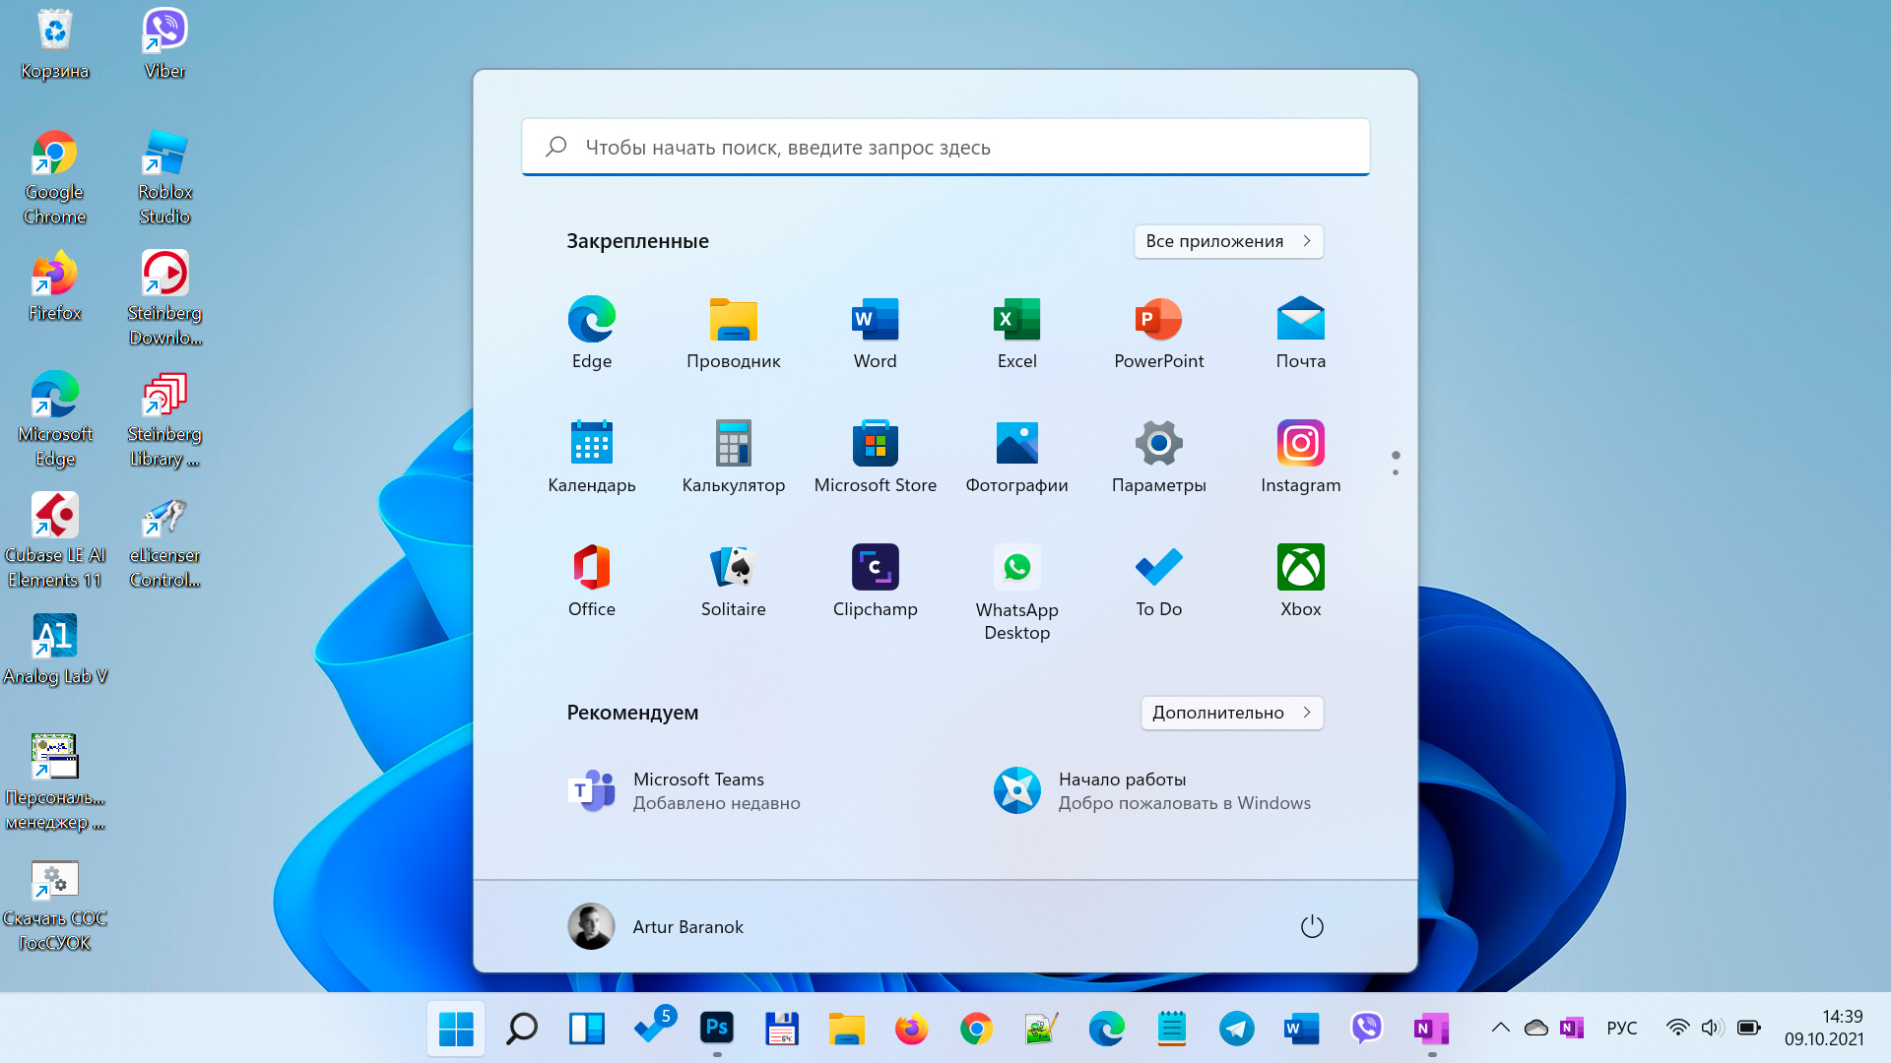
Task: Select eLicenser Control desktop shortcut
Action: (164, 541)
